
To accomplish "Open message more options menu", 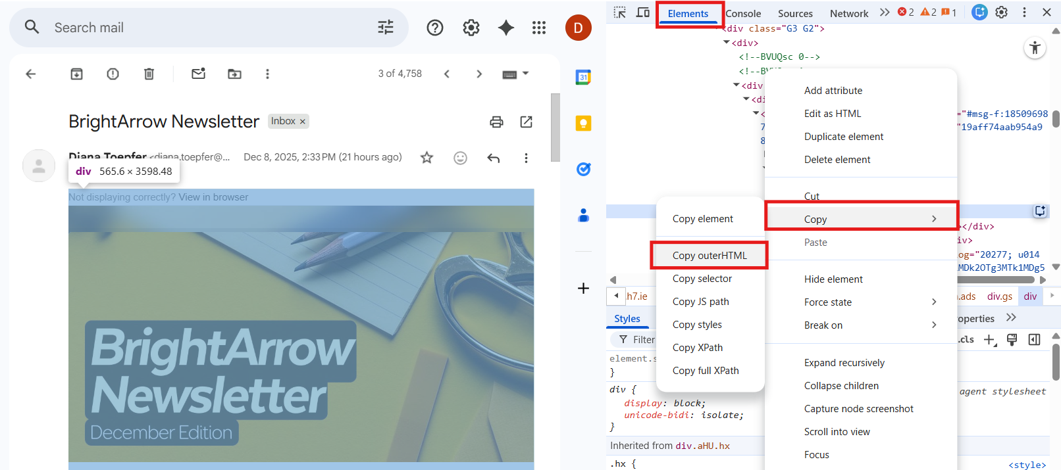I will [x=526, y=158].
